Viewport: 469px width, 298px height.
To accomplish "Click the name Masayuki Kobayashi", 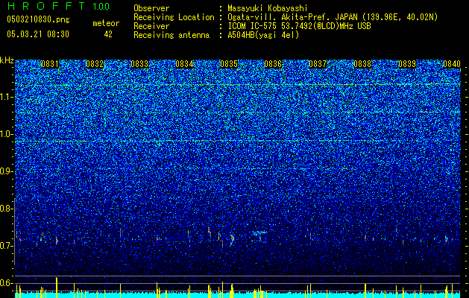I will pos(268,8).
